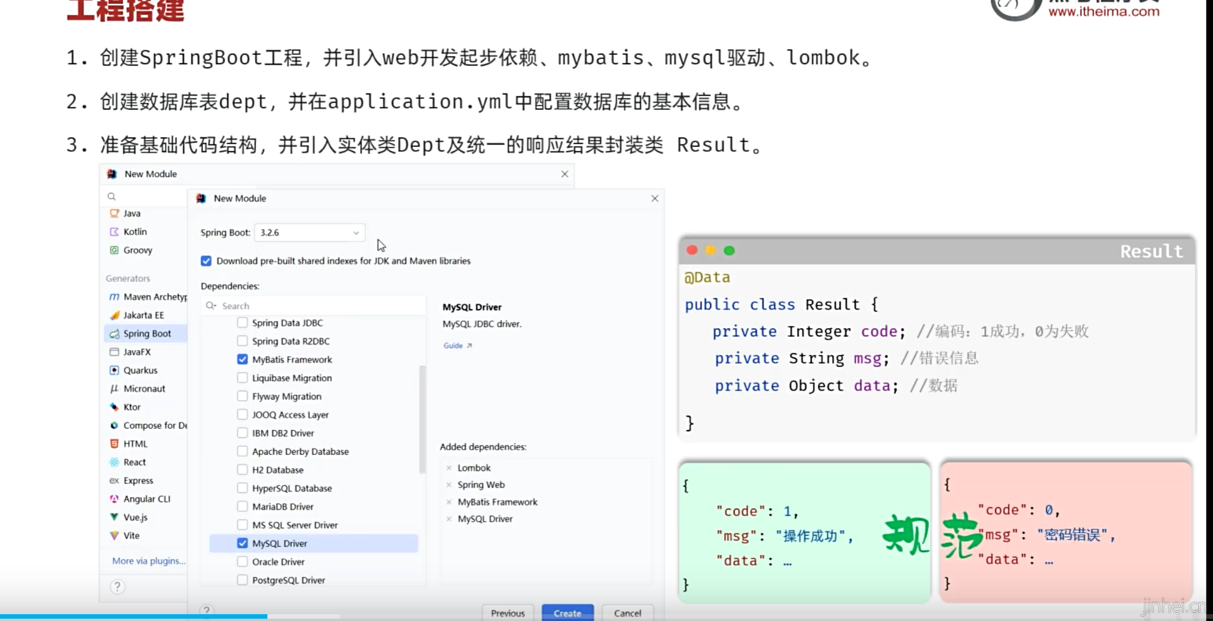The height and width of the screenshot is (621, 1213).
Task: Choose the Maven Archetype generator icon
Action: tap(114, 296)
